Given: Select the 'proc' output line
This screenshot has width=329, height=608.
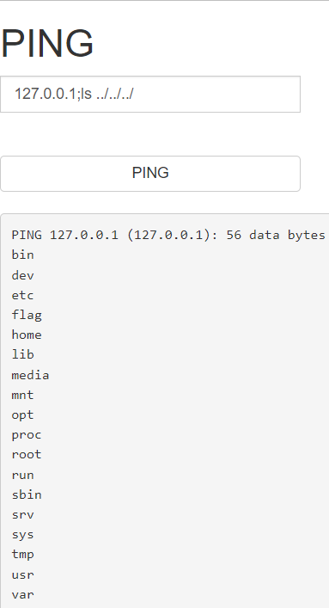Looking at the screenshot, I should (x=27, y=434).
